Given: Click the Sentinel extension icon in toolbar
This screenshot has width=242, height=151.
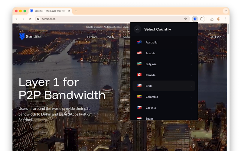Looking at the screenshot, I should (x=195, y=19).
